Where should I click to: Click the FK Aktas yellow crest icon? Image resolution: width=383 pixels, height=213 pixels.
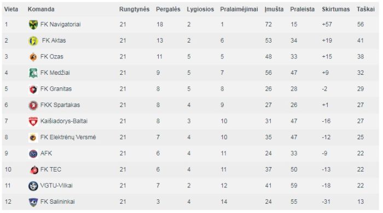33,41
